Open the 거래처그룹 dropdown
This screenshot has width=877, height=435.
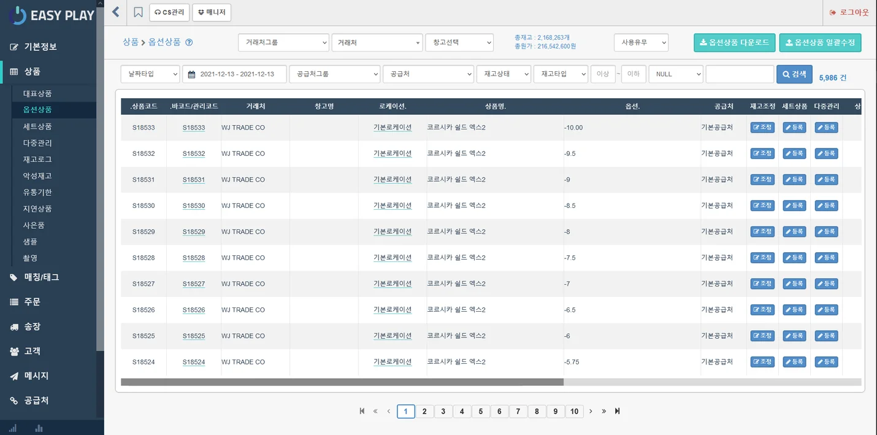283,42
